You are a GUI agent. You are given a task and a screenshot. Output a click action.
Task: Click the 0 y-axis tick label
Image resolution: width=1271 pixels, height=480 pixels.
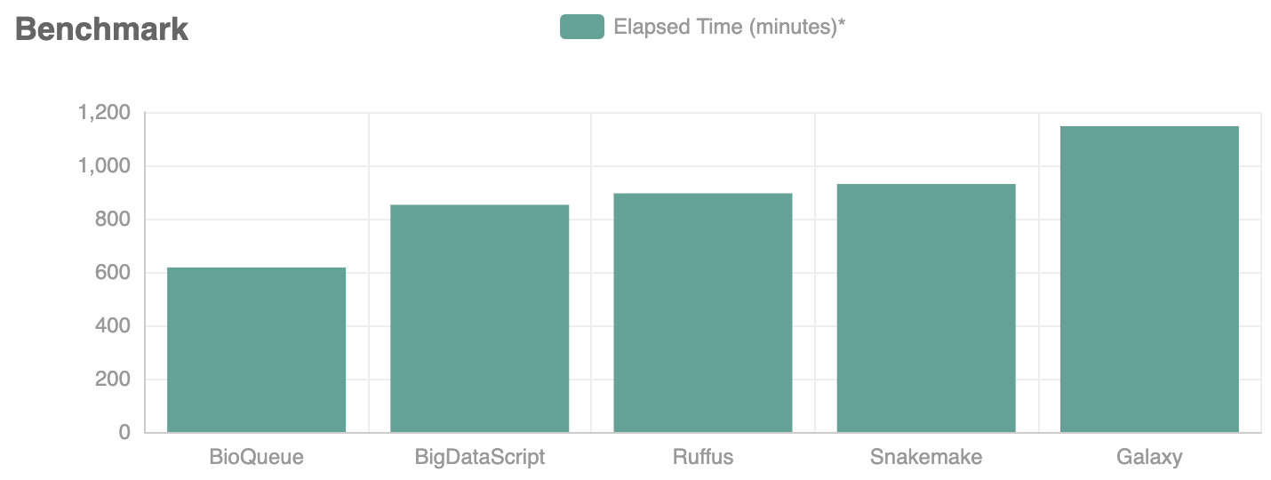pyautogui.click(x=124, y=432)
